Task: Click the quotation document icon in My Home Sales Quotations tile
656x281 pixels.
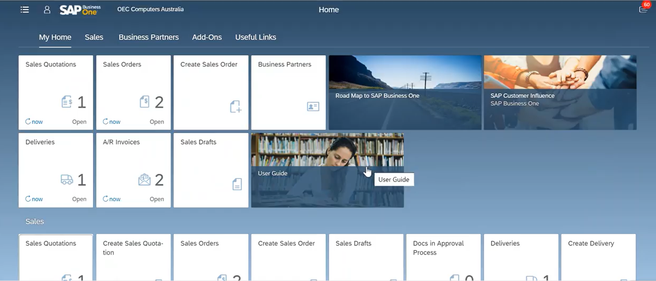Action: tap(67, 102)
